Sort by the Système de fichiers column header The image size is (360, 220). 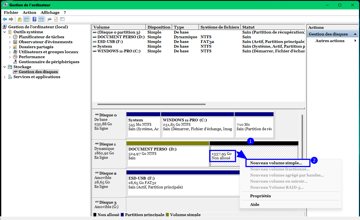tap(220, 27)
